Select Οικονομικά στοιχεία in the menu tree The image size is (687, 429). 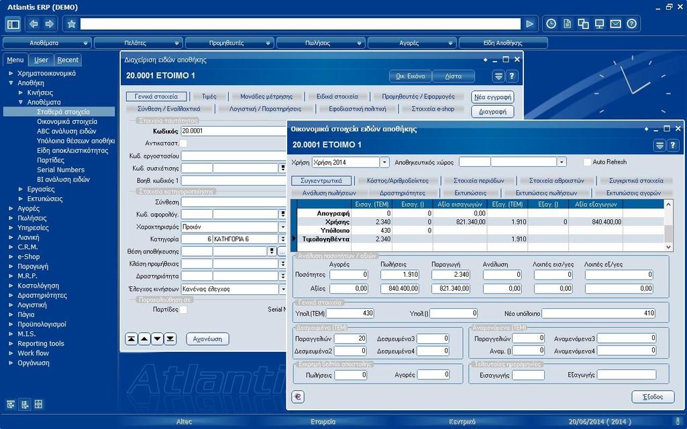pyautogui.click(x=67, y=121)
